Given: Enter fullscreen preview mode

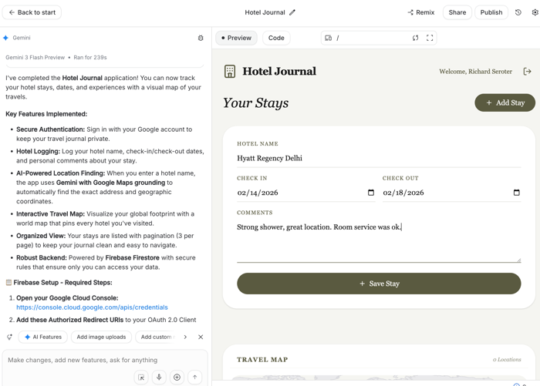Looking at the screenshot, I should pyautogui.click(x=430, y=38).
